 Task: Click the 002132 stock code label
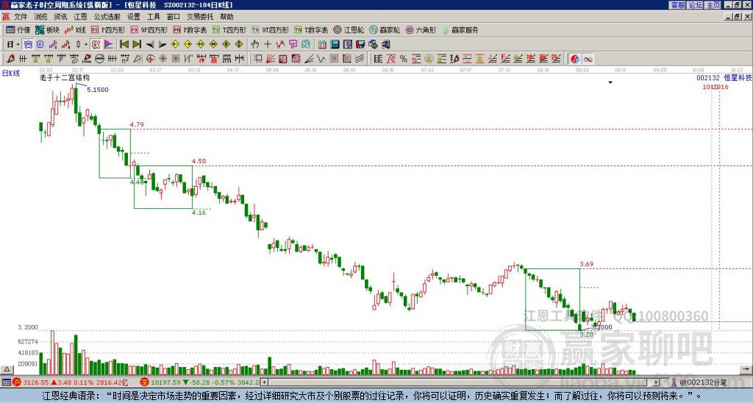(708, 77)
